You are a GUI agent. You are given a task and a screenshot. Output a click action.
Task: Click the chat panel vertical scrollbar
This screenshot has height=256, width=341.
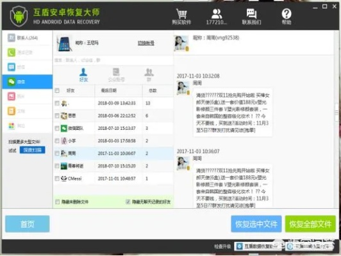(x=337, y=113)
